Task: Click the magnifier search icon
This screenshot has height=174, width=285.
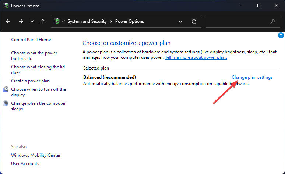Action: [x=272, y=21]
